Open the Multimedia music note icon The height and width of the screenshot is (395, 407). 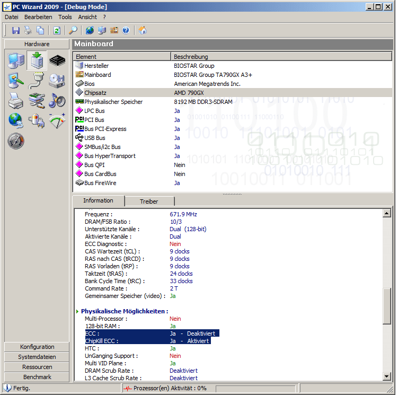tap(57, 101)
